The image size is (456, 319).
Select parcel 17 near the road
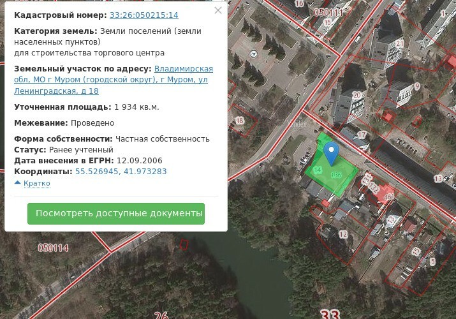pos(362,135)
